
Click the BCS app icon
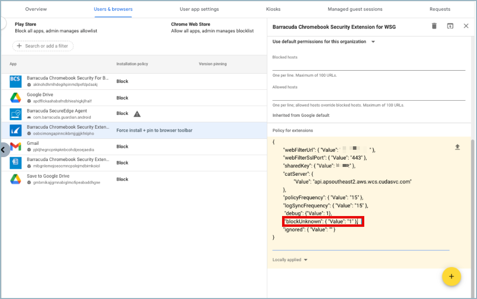[16, 82]
